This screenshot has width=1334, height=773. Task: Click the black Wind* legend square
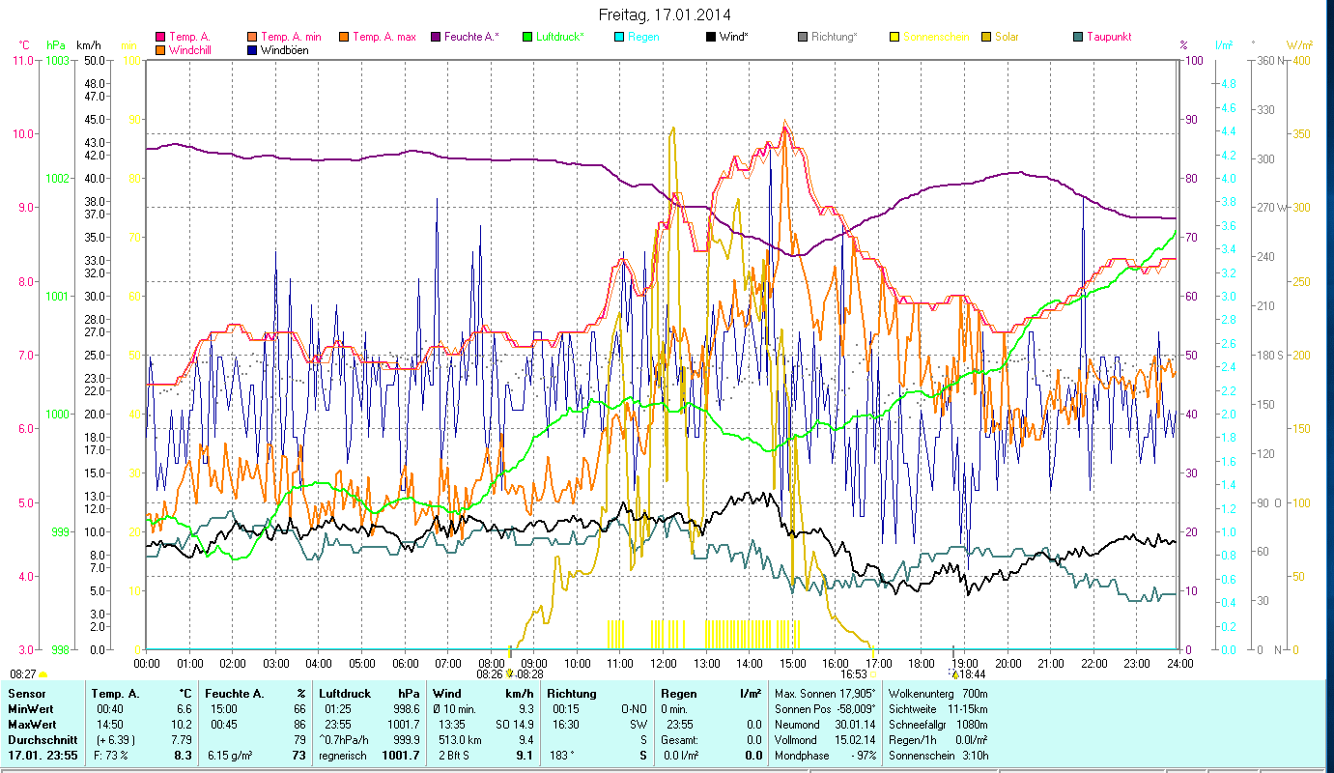[x=711, y=38]
